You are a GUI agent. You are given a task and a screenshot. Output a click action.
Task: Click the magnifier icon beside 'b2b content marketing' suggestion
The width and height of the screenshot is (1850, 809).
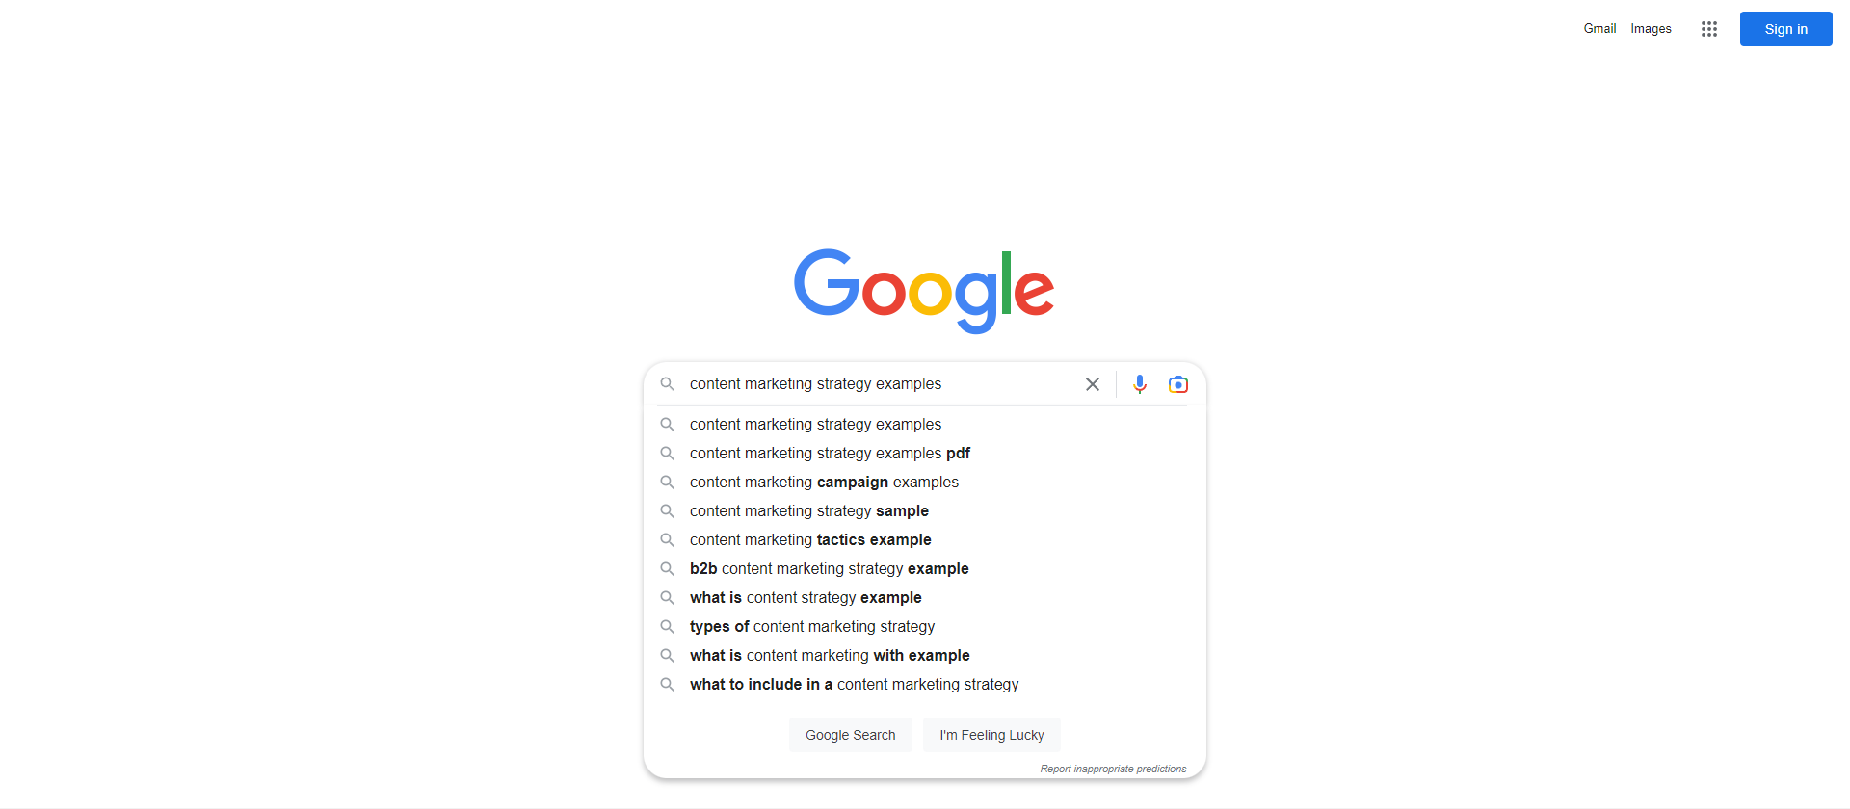point(667,568)
